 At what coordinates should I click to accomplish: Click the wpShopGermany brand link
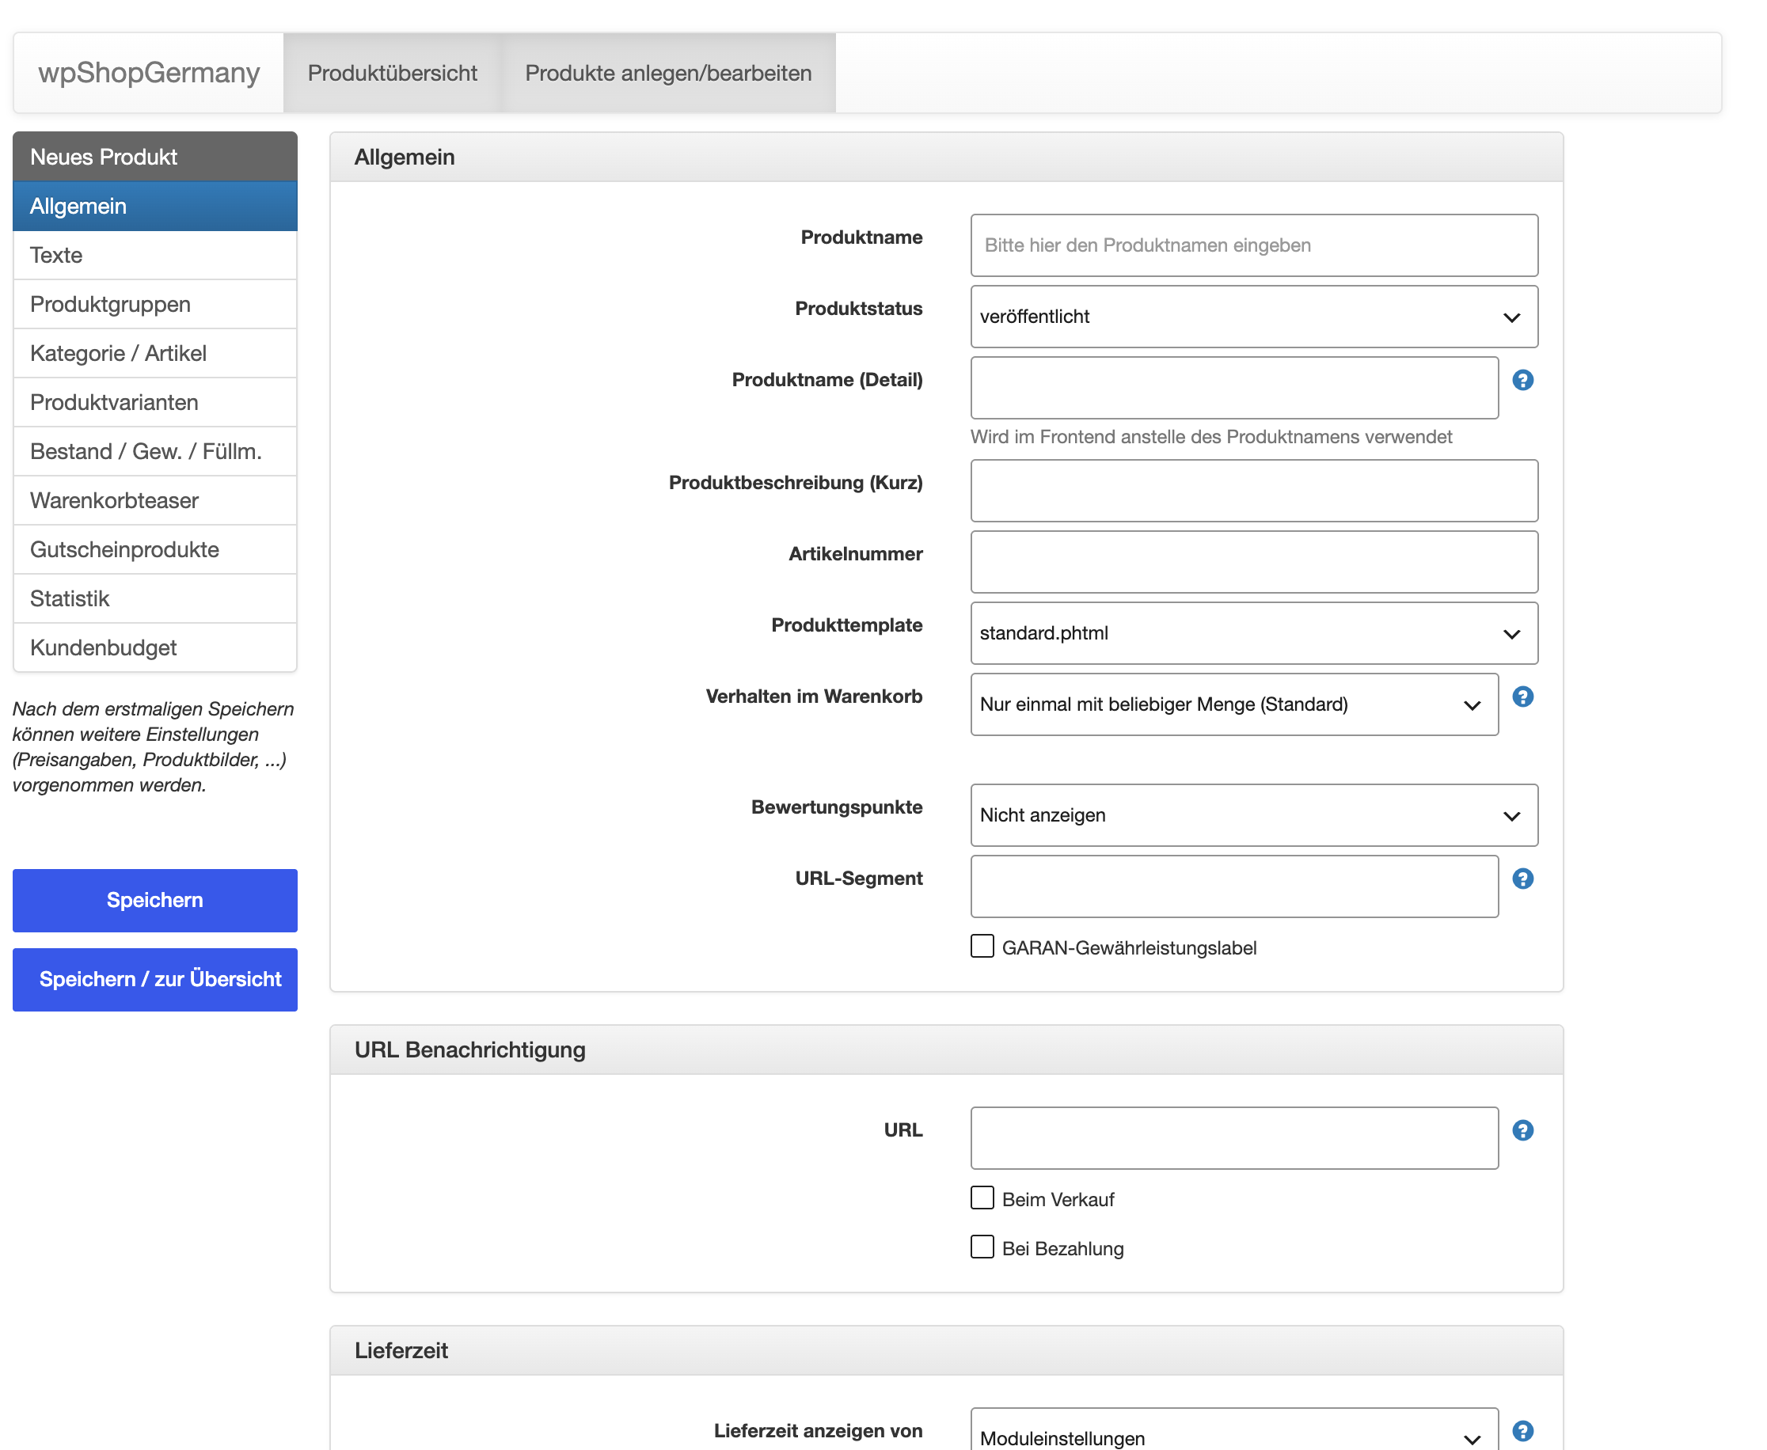pyautogui.click(x=149, y=73)
